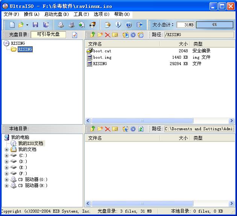Click the Add files toolbar icon
This screenshot has width=237, height=216.
pyautogui.click(x=108, y=25)
